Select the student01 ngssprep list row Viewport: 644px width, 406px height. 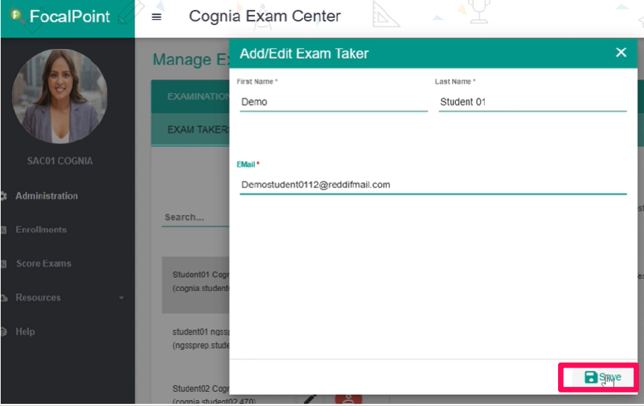point(200,339)
